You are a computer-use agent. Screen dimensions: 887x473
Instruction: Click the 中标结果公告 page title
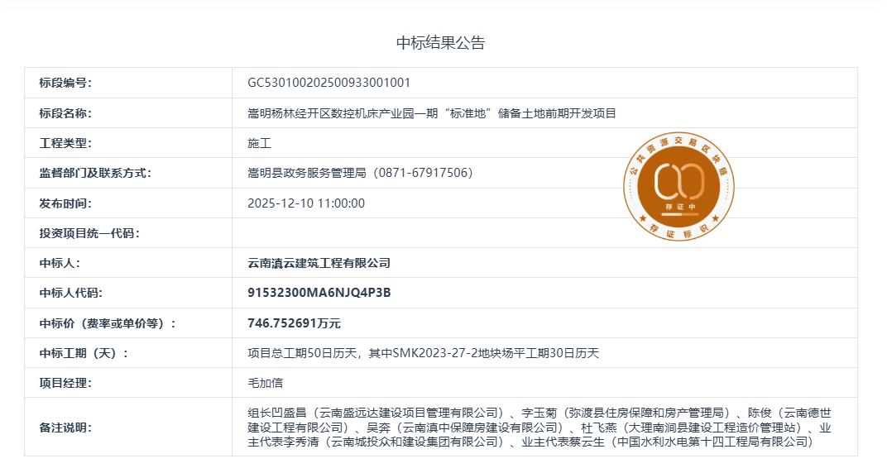pos(441,43)
